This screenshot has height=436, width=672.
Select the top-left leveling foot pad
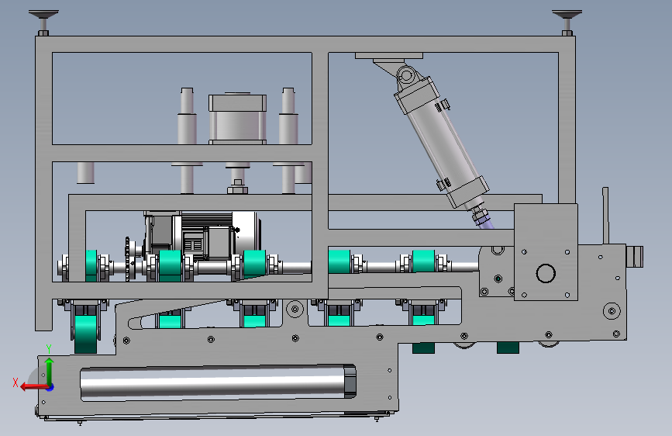(x=43, y=15)
